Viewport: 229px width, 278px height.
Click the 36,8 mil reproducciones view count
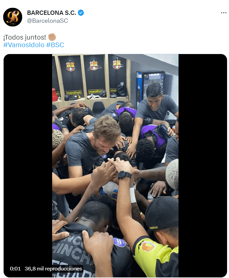[53, 269]
